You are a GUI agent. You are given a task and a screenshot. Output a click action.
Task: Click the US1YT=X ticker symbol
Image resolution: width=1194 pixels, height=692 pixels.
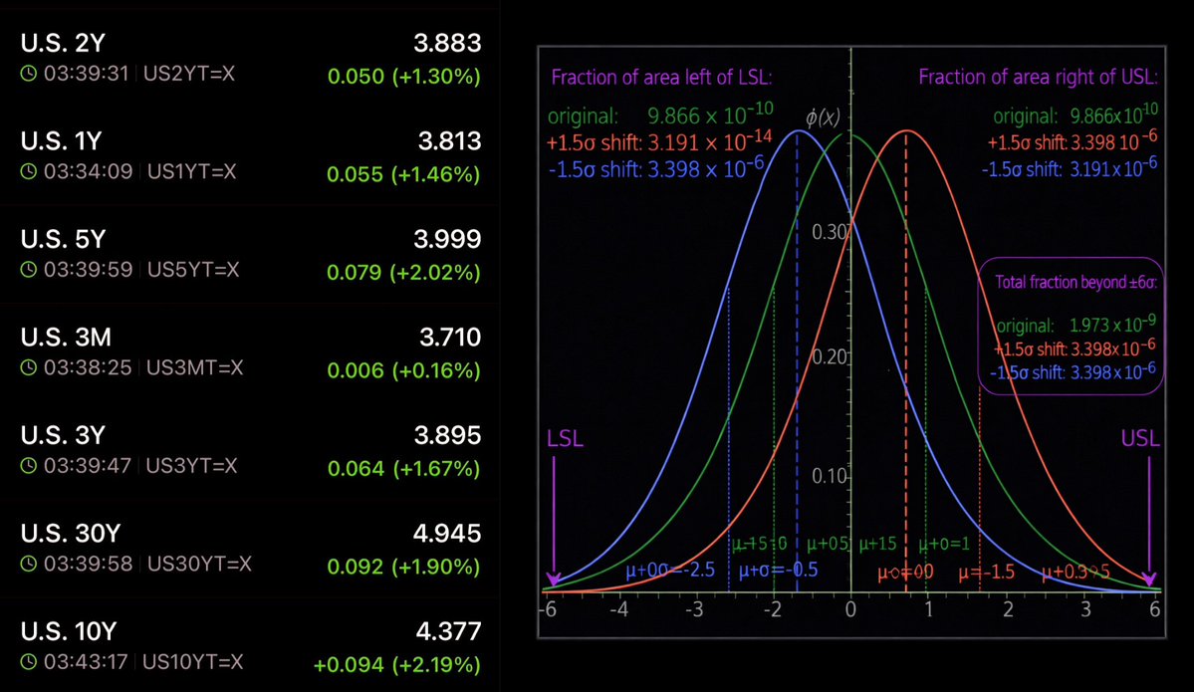[x=191, y=172]
